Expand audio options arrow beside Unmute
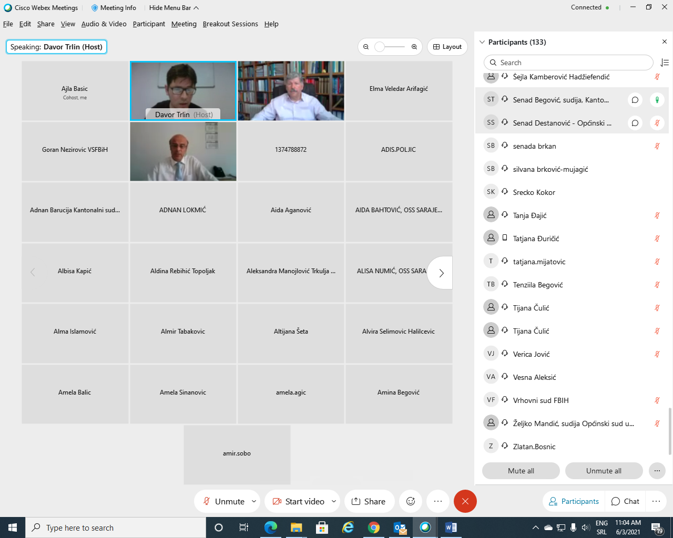 tap(254, 501)
